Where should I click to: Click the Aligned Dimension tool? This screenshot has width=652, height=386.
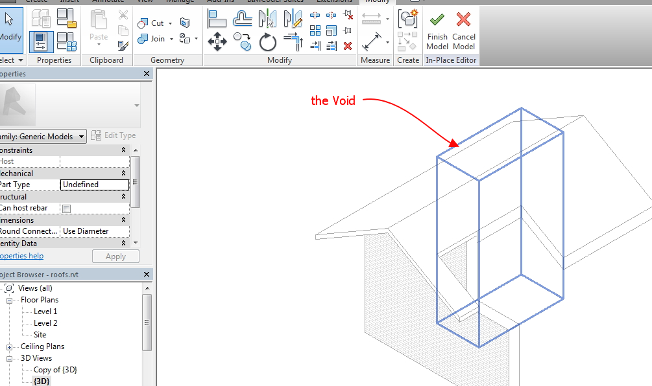pyautogui.click(x=371, y=42)
